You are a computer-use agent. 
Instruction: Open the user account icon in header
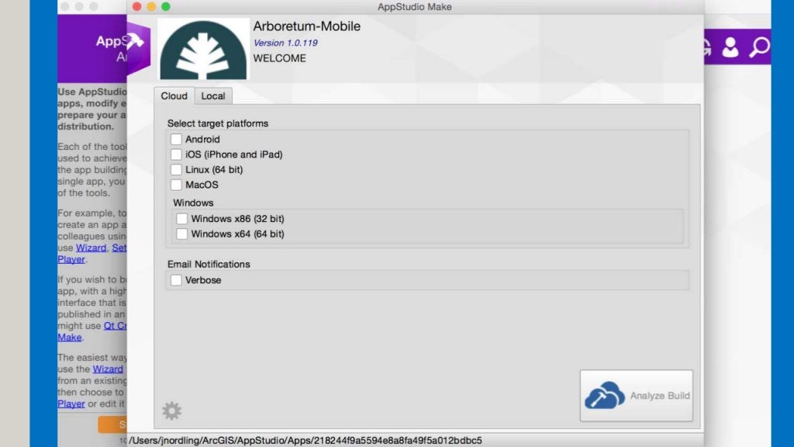tap(730, 47)
